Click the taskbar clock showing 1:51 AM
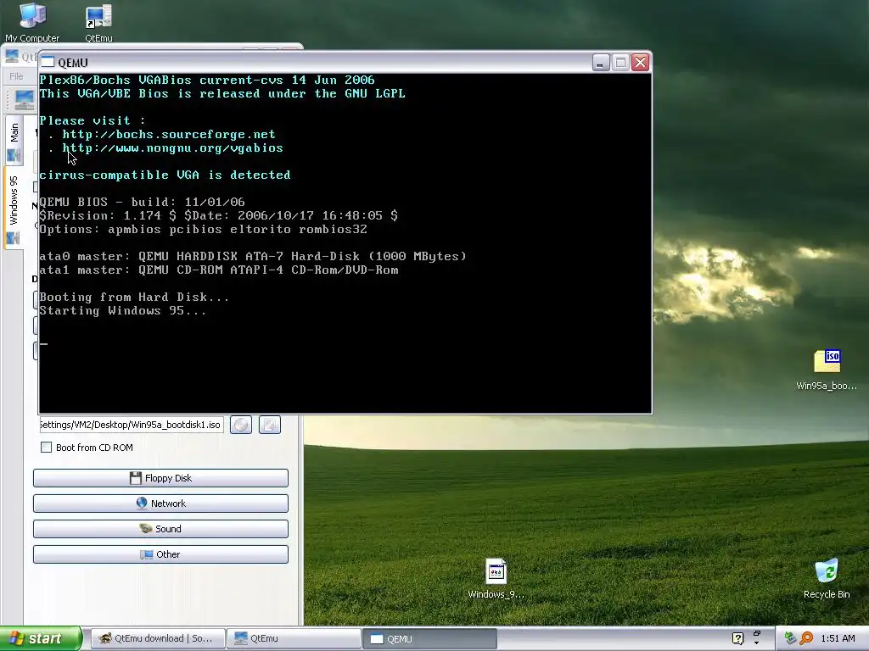 pyautogui.click(x=838, y=638)
